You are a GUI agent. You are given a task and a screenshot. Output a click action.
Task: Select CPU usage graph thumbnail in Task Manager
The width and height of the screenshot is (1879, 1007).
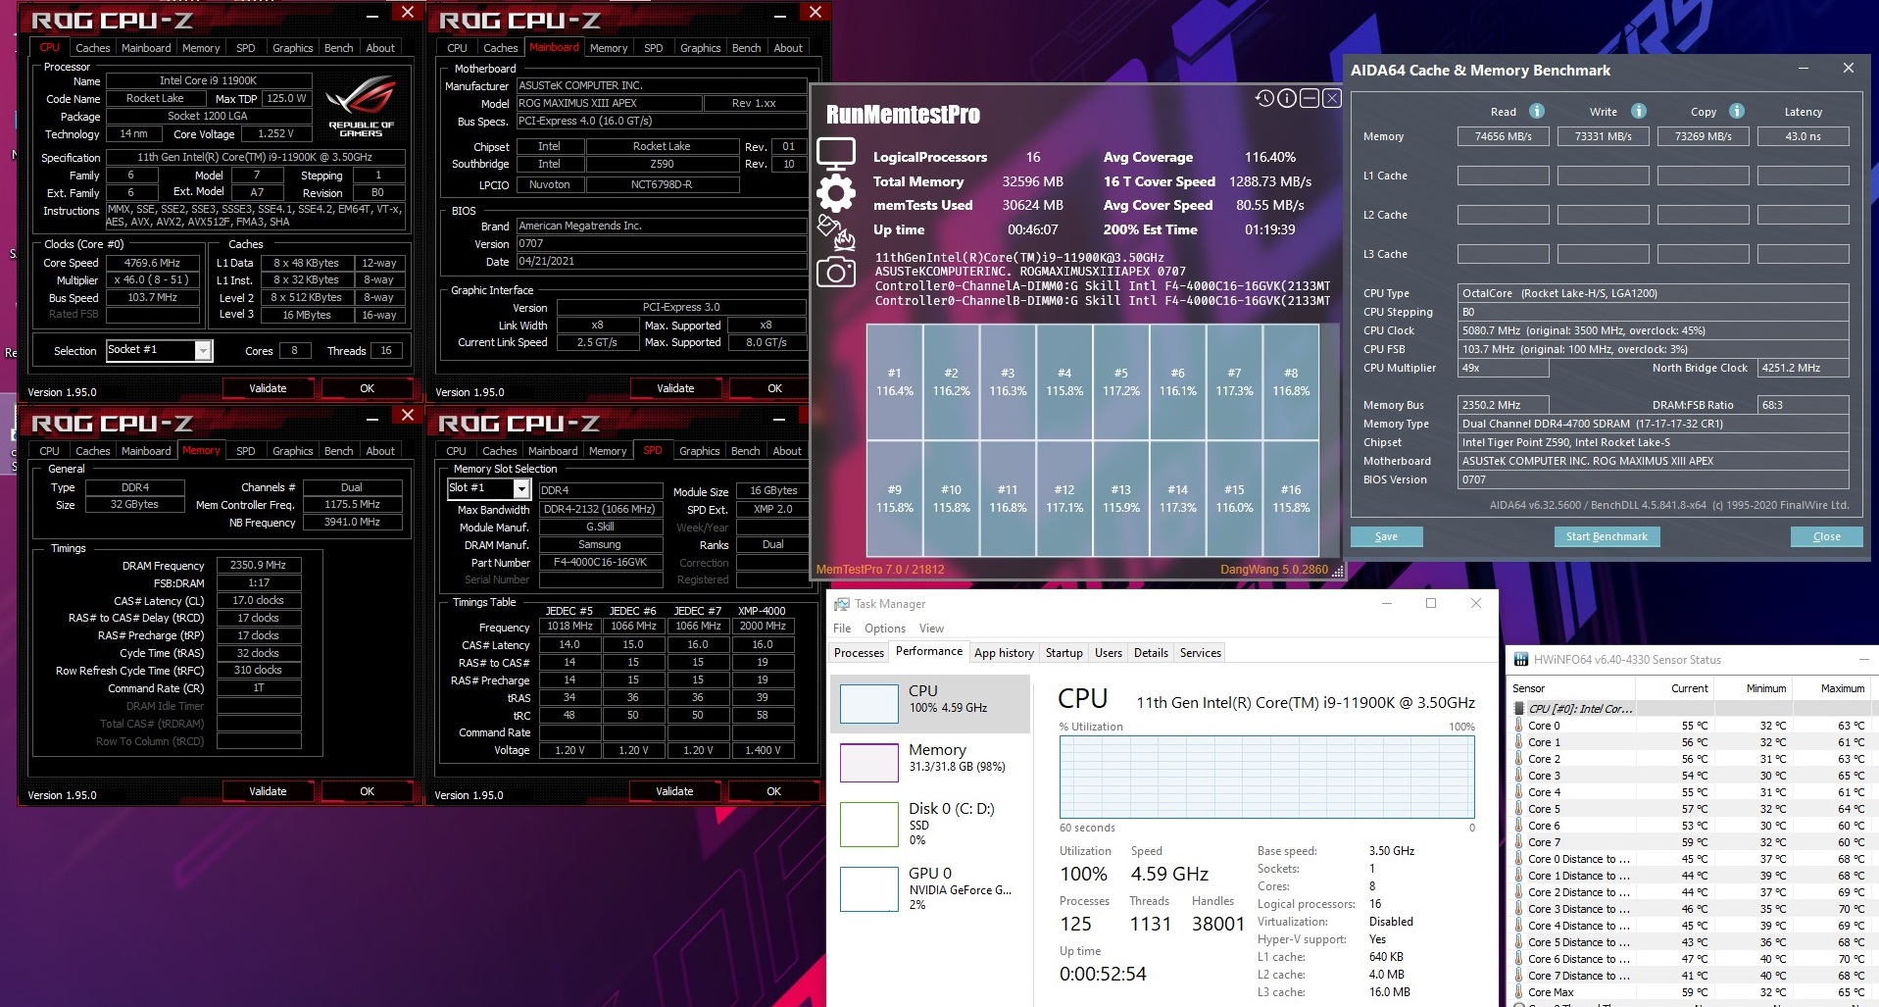point(869,703)
